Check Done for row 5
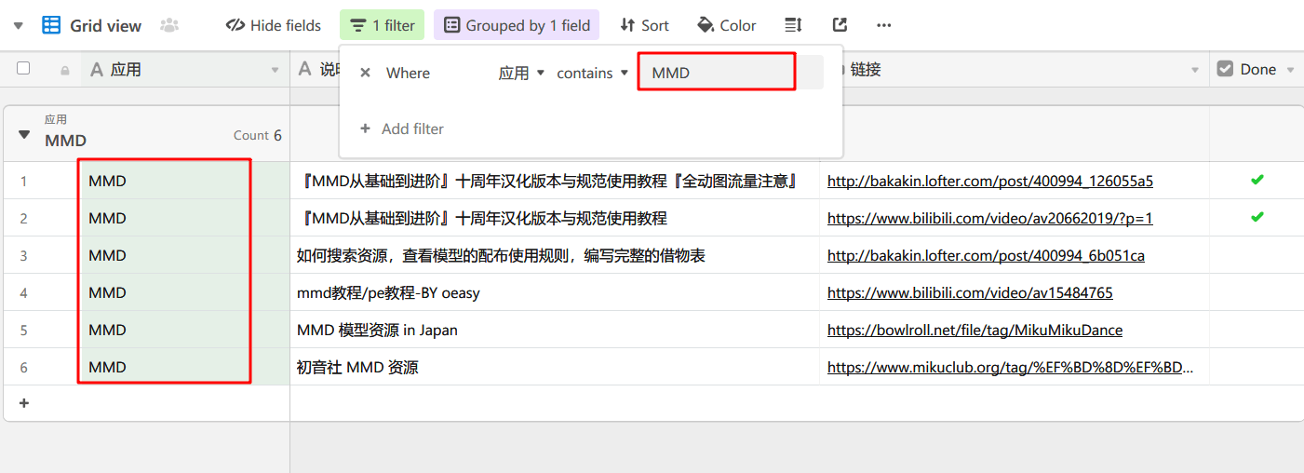 click(x=1257, y=330)
